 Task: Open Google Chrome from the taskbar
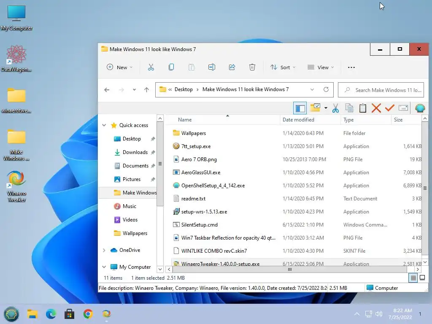coord(88,314)
